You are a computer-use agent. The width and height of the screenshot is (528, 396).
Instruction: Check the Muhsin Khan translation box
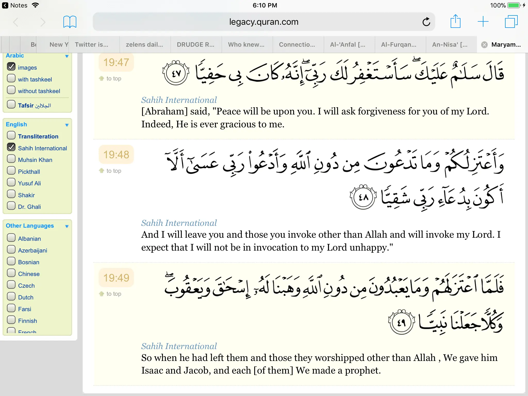[11, 159]
